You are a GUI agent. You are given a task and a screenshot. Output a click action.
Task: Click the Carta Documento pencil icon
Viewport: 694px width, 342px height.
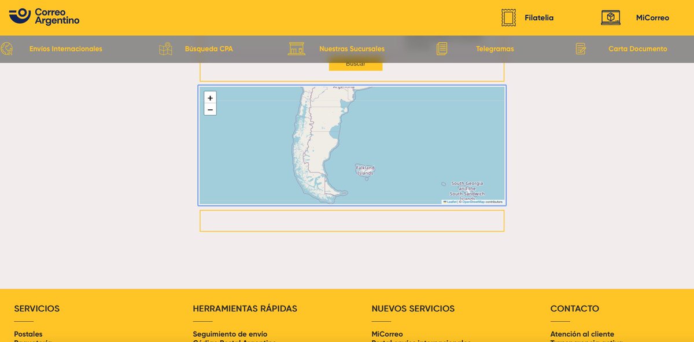tap(581, 49)
